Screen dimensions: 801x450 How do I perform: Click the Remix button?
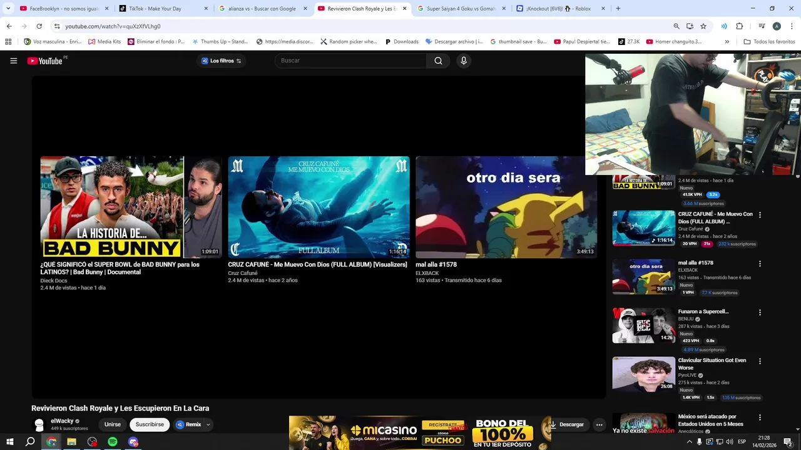click(x=188, y=424)
